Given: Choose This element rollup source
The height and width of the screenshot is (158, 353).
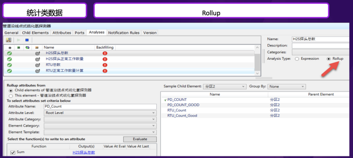Looking at the screenshot, I should pos(11,96).
